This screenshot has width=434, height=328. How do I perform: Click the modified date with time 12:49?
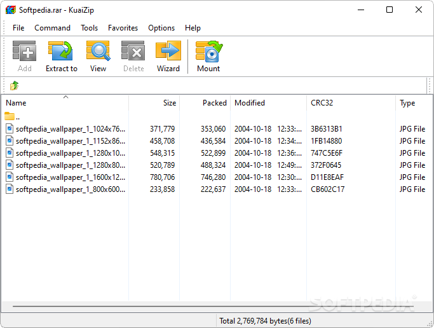point(268,165)
